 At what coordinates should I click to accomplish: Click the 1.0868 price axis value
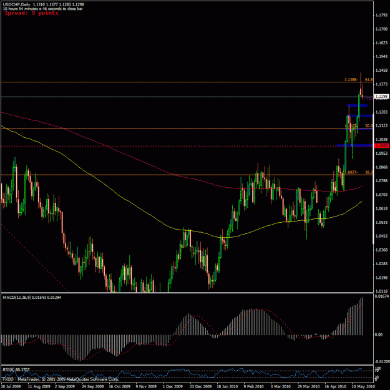381,167
